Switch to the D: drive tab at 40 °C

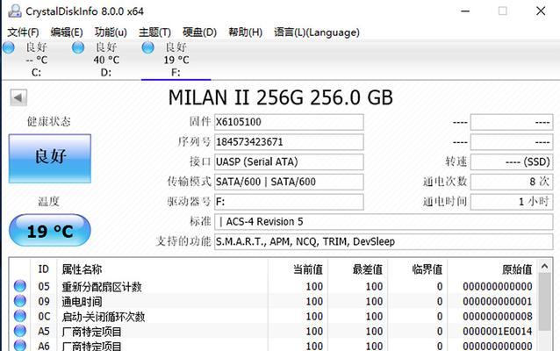pyautogui.click(x=106, y=60)
